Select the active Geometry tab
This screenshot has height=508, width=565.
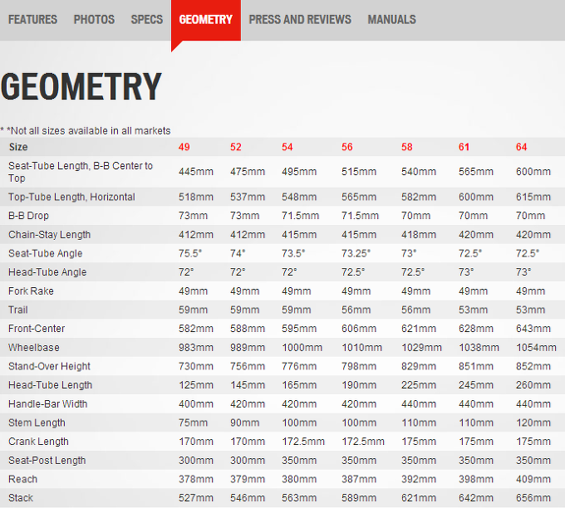[206, 19]
